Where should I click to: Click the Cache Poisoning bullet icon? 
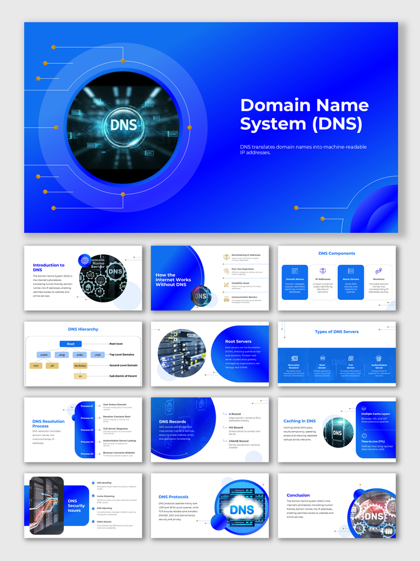point(93,496)
